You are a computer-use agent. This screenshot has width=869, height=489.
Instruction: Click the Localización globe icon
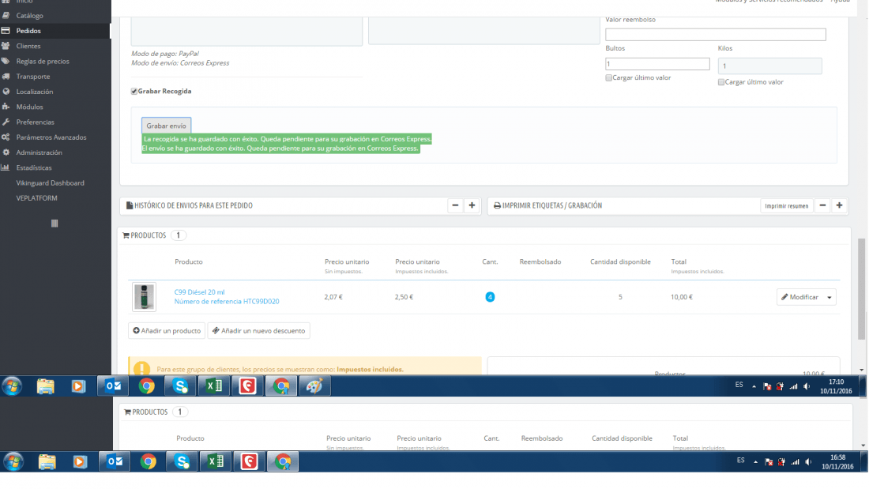(6, 92)
